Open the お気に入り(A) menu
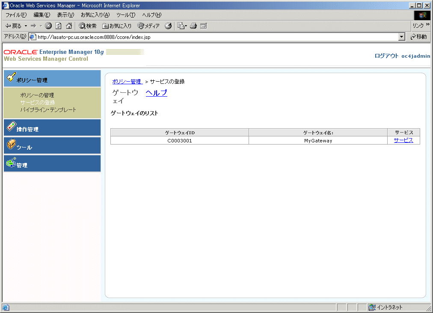This screenshot has height=313, width=433. [x=95, y=15]
